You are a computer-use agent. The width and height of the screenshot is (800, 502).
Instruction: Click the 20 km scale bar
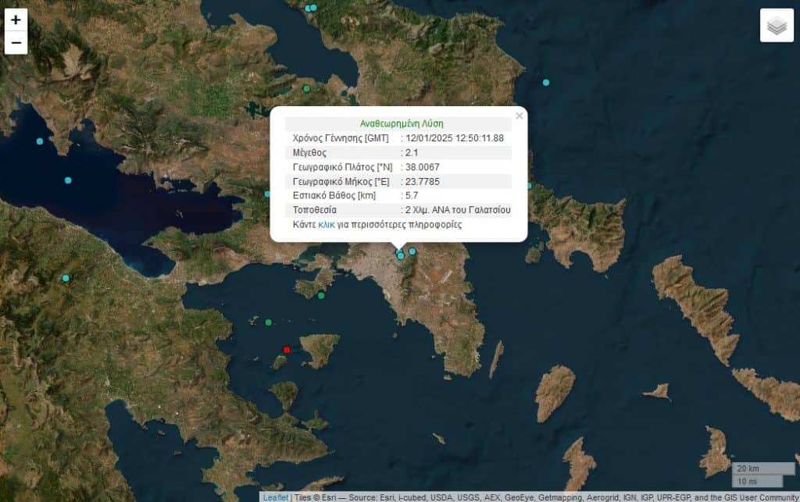(x=756, y=468)
